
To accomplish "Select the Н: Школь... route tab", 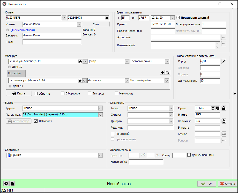I will click(x=16, y=73).
